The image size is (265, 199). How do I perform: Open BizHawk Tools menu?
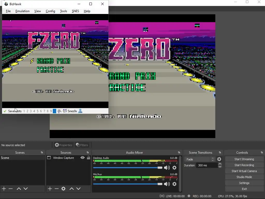[63, 11]
